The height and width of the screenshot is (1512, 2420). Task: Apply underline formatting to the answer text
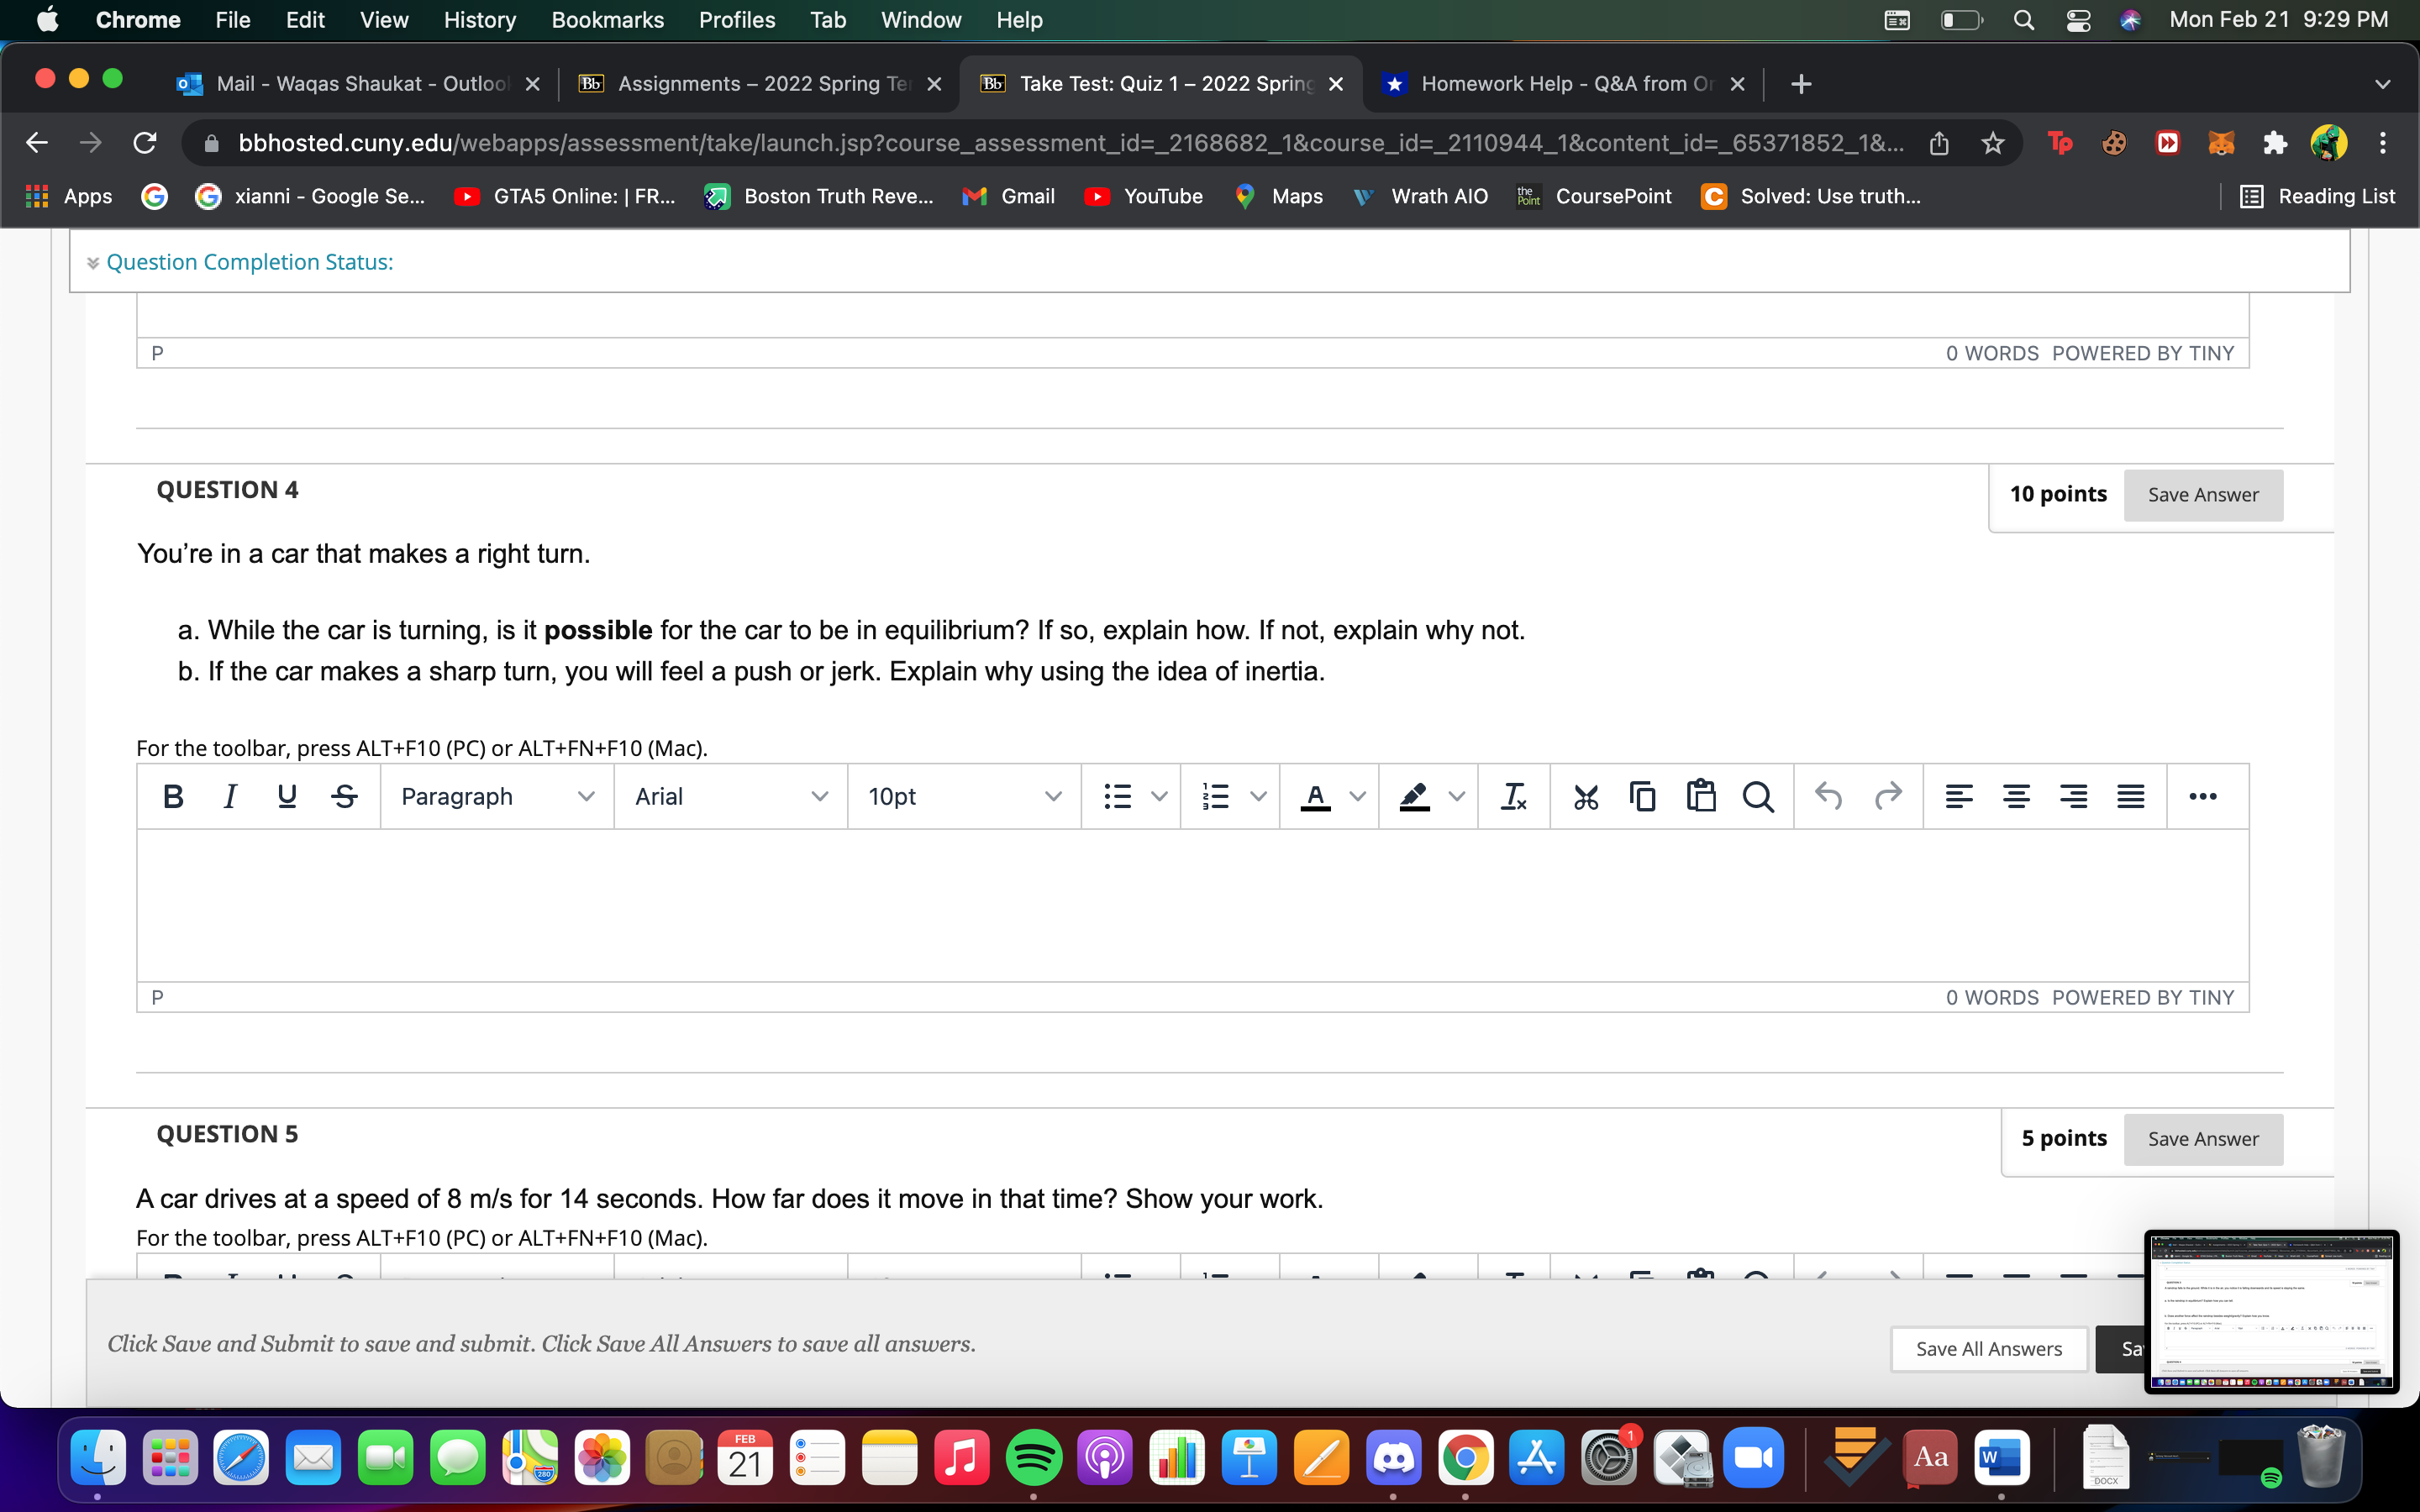(287, 796)
